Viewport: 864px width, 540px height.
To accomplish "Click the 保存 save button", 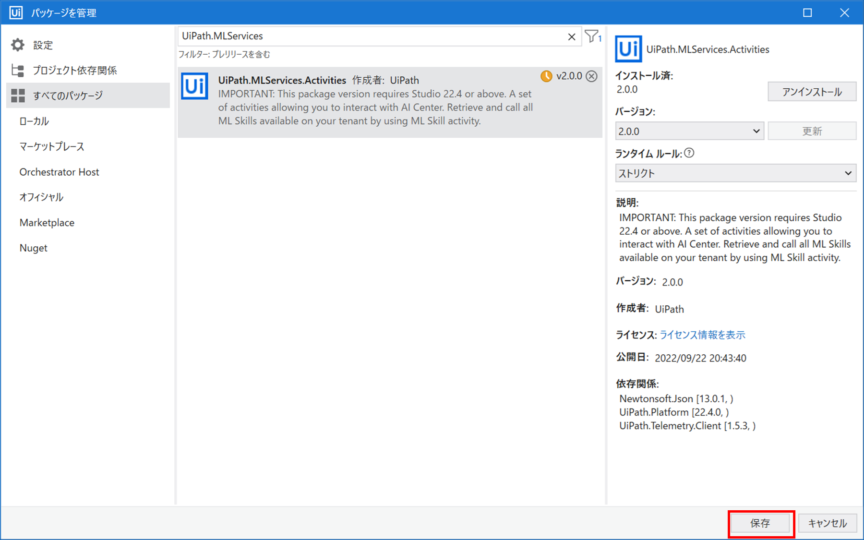I will point(760,523).
